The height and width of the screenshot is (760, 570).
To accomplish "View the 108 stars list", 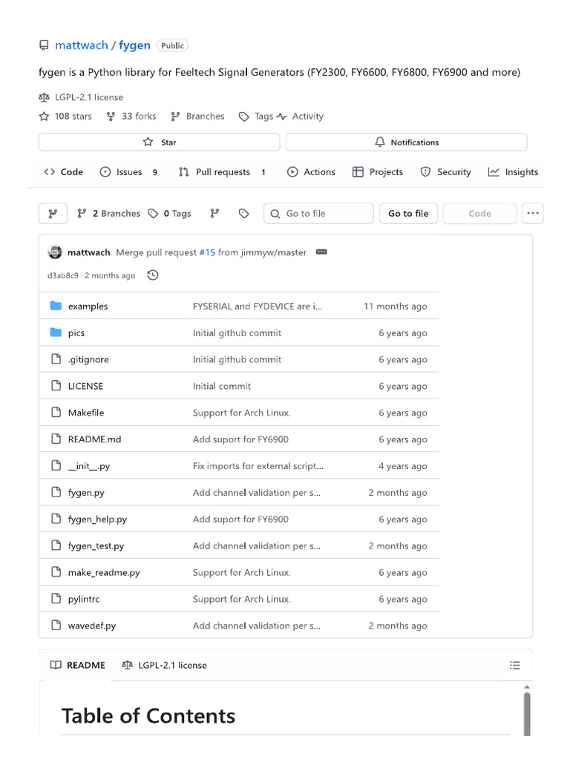I will tap(65, 117).
